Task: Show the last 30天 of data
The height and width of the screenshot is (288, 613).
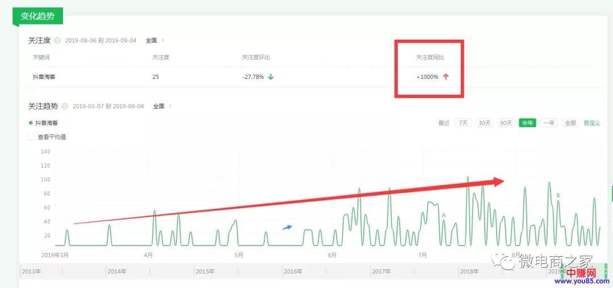Action: 484,123
